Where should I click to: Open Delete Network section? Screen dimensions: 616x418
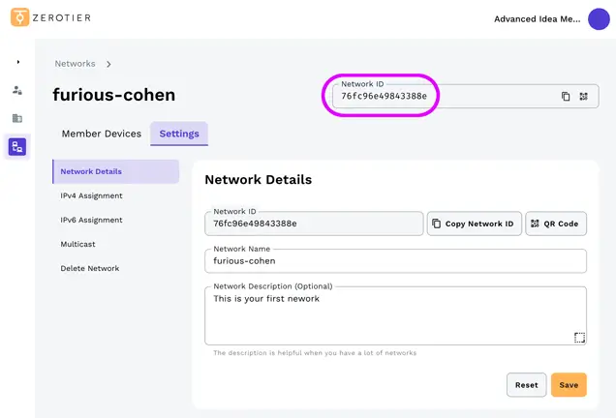click(x=90, y=268)
